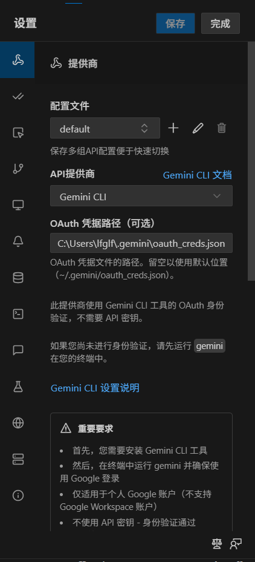Open the About info tab
Viewport: 255px width, 562px height.
18,495
